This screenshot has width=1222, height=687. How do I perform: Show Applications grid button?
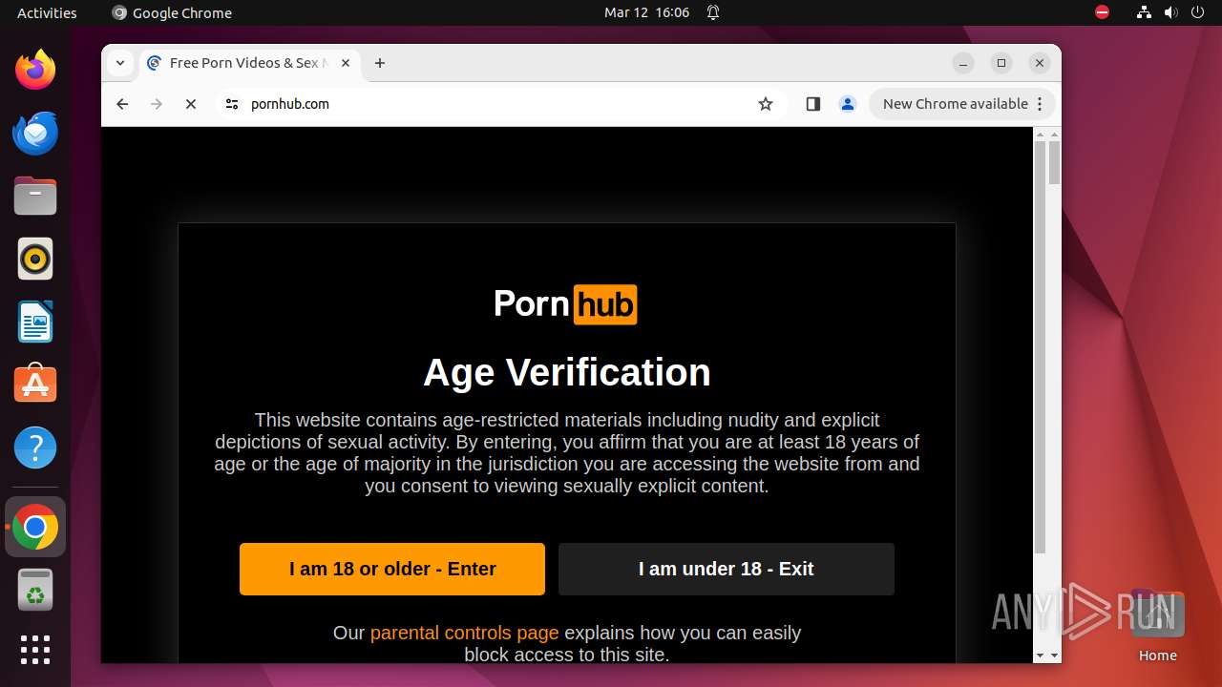pos(35,650)
